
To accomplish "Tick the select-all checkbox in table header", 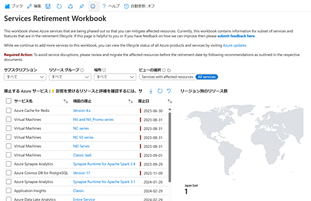I will [8, 101].
